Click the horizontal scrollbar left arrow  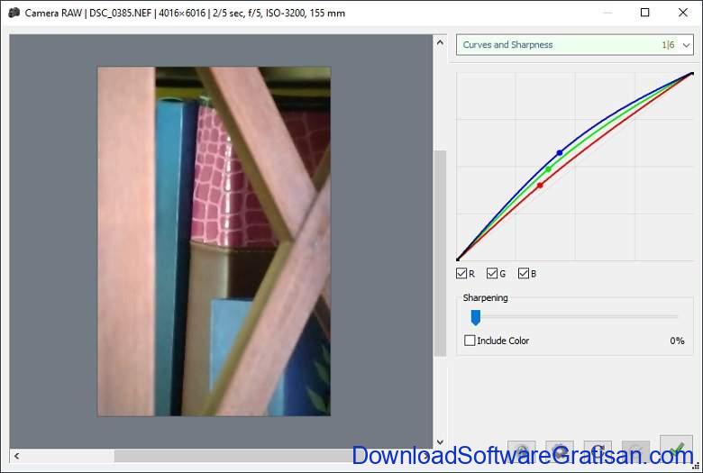(16, 456)
